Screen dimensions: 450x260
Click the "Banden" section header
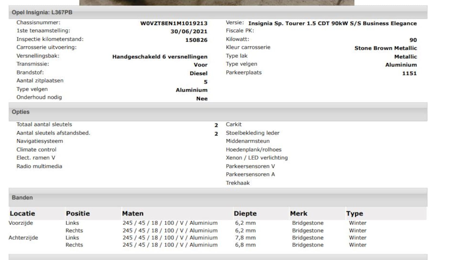click(x=22, y=197)
